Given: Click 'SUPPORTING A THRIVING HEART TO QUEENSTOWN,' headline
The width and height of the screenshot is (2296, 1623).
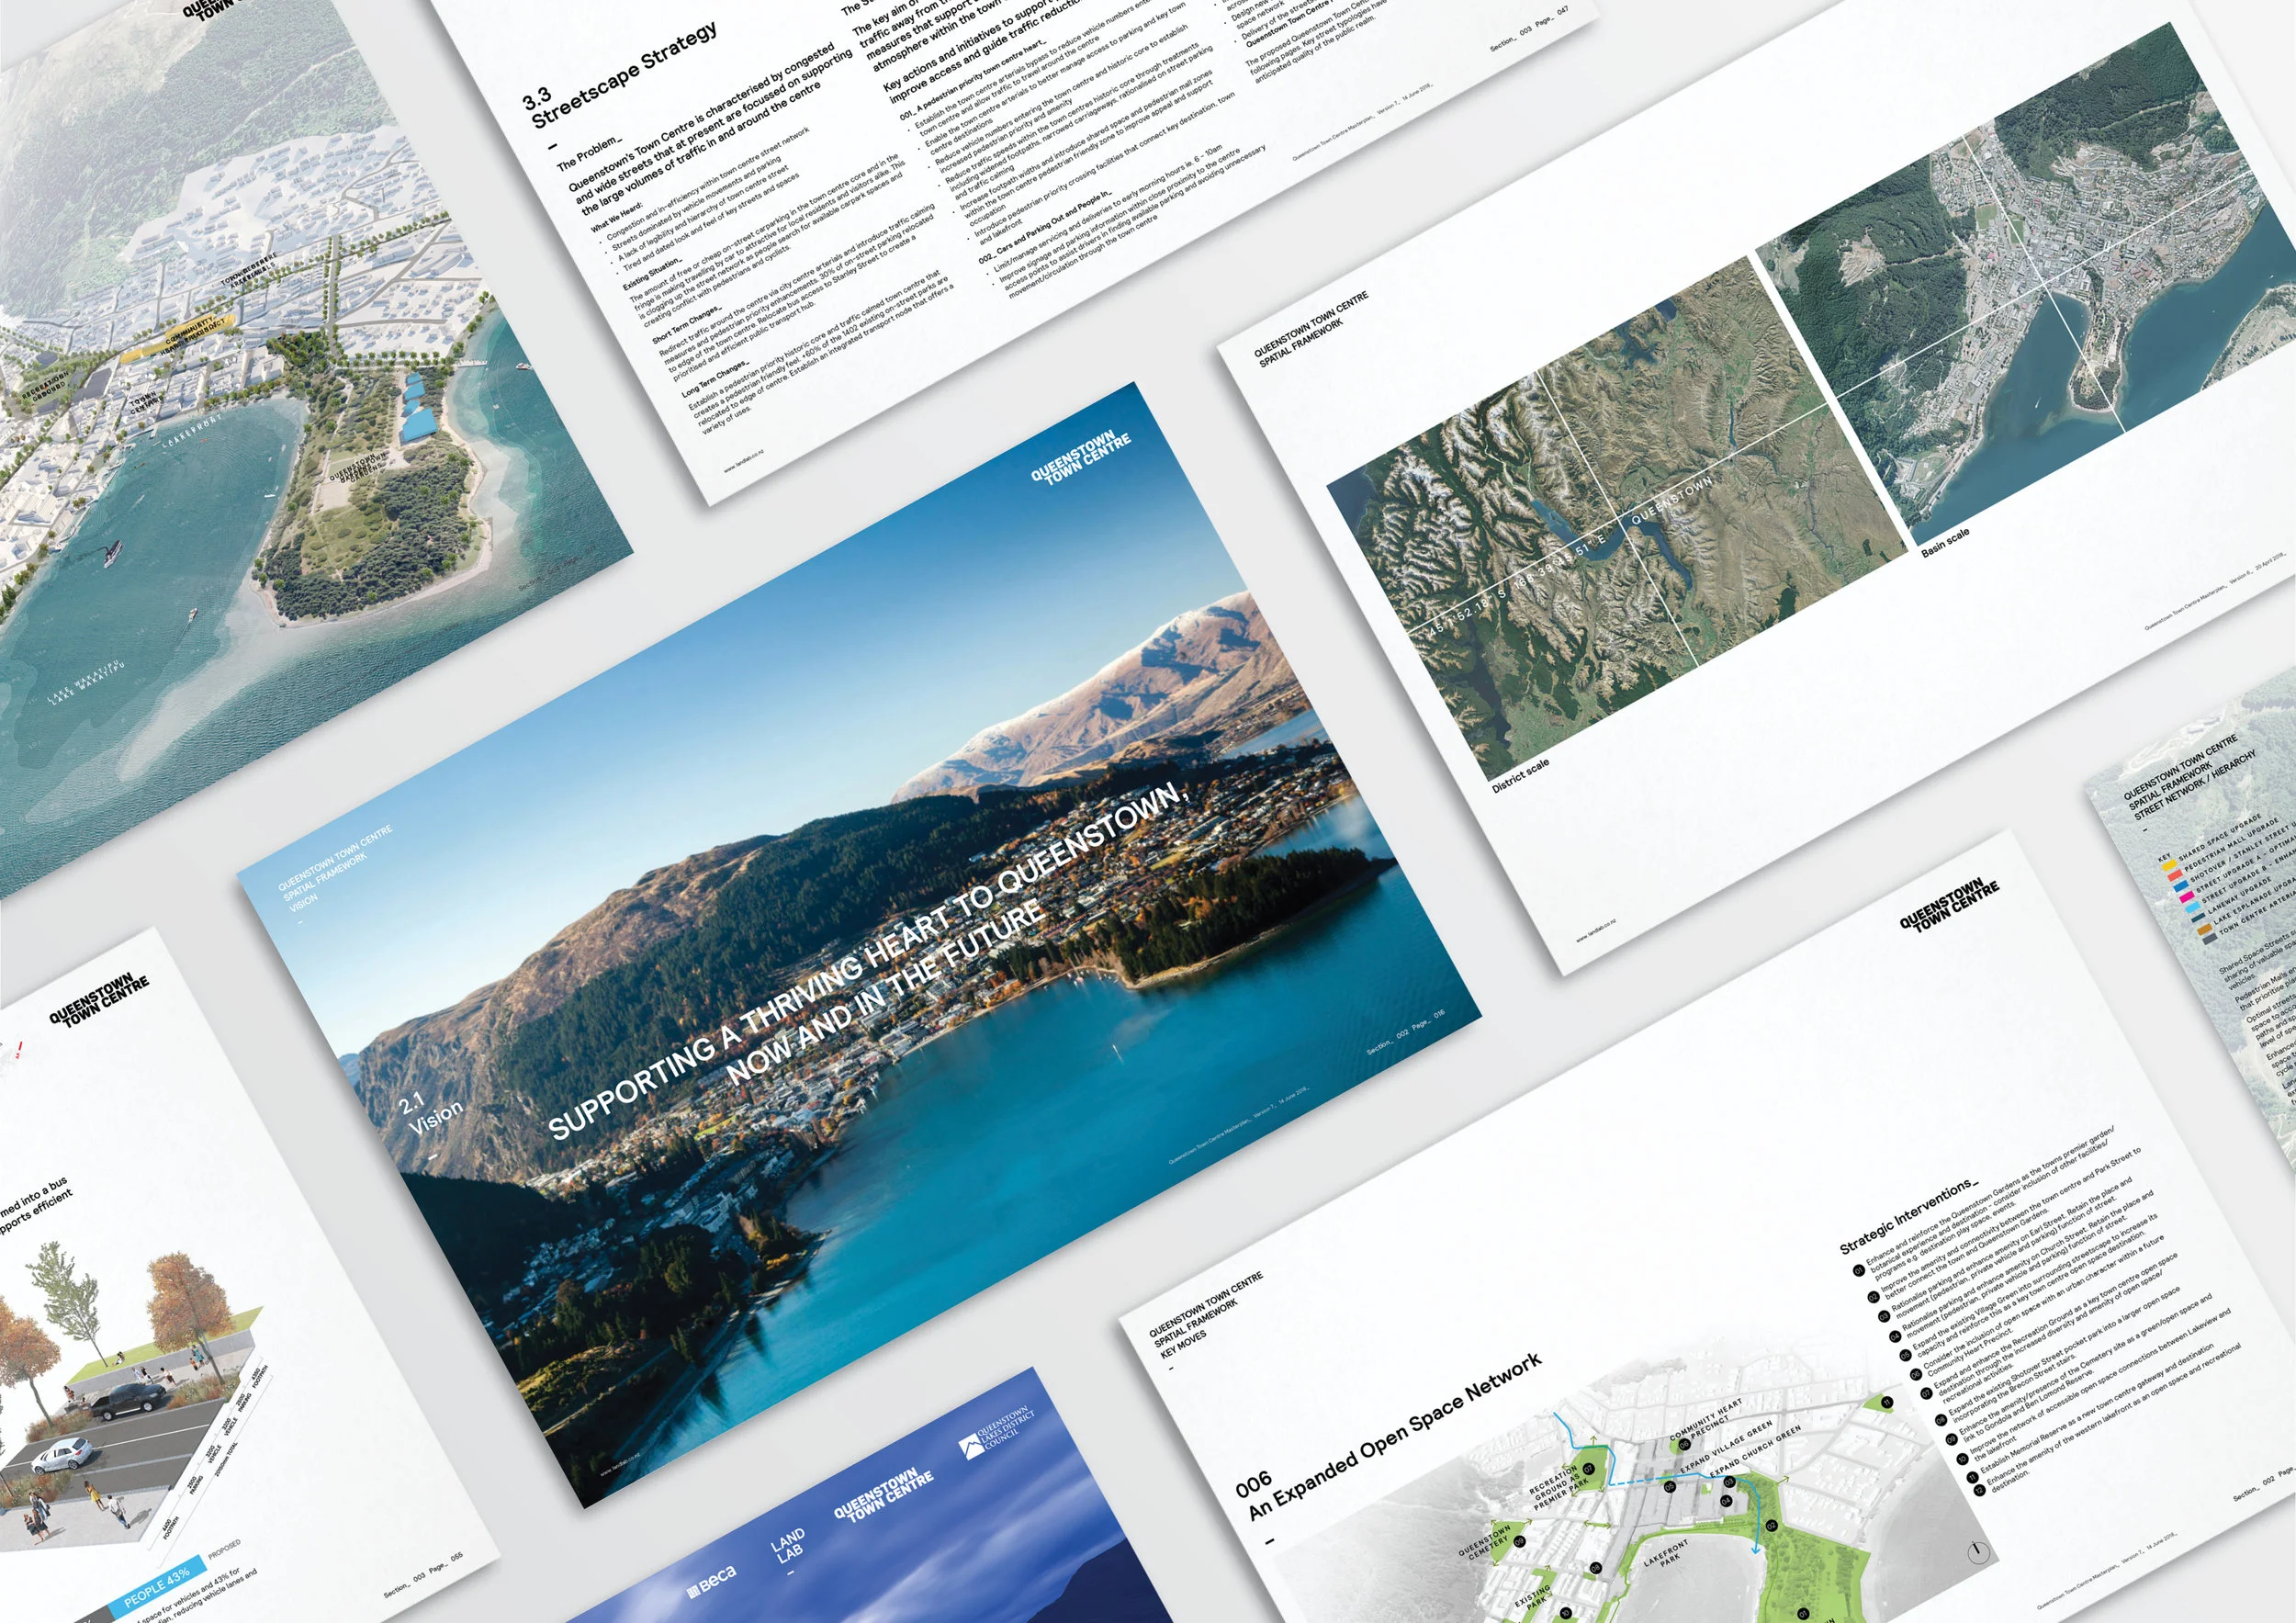Looking at the screenshot, I should [868, 960].
